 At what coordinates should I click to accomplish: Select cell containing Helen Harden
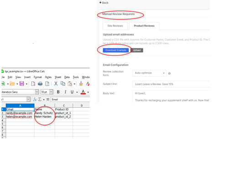(x=45, y=117)
